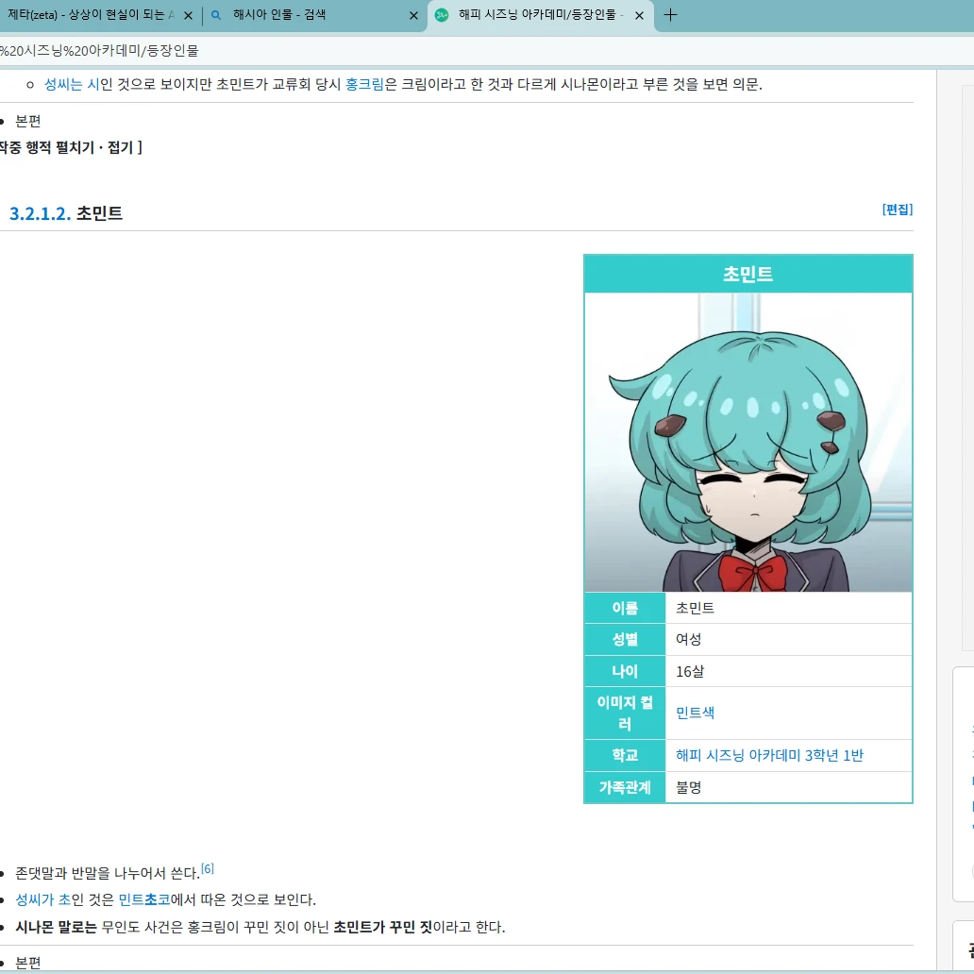The height and width of the screenshot is (974, 974).
Task: Open the 민트색 image color link
Action: pyautogui.click(x=695, y=713)
